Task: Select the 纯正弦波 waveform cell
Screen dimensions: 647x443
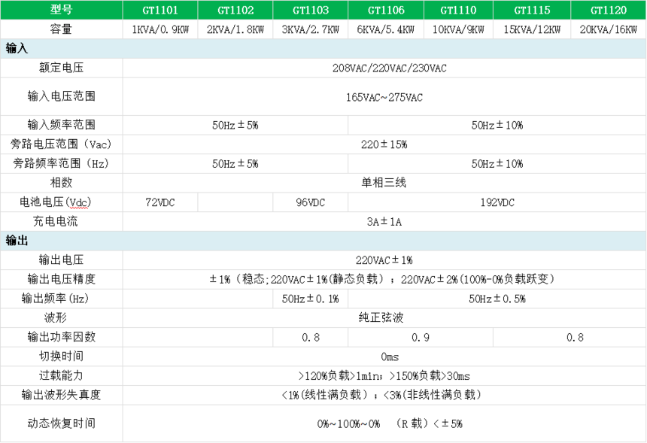Action: pos(384,317)
